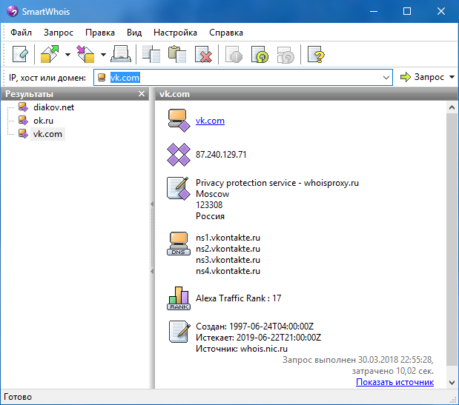Click the IP, host or domain input field
Image resolution: width=459 pixels, height=405 pixels.
click(x=245, y=78)
